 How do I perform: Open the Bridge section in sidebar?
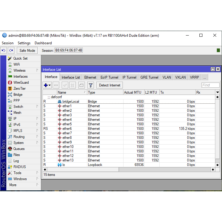[18, 95]
